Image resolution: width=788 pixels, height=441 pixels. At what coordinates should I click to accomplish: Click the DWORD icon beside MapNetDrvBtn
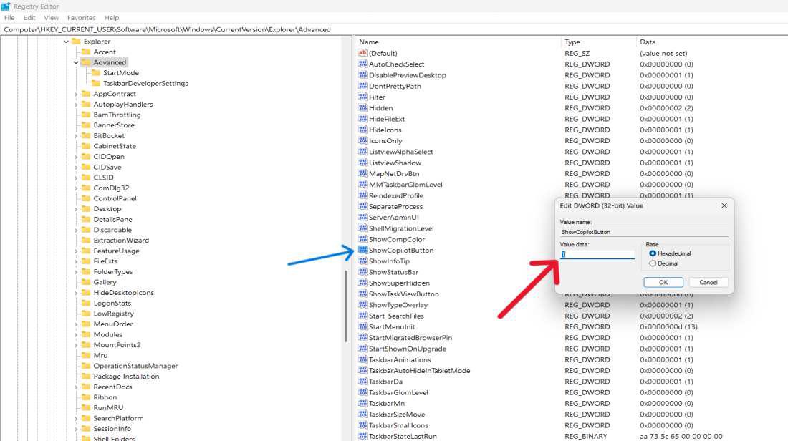pyautogui.click(x=363, y=174)
